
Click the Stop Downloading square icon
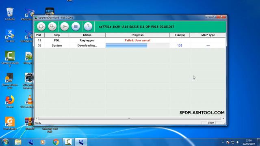(76, 26)
